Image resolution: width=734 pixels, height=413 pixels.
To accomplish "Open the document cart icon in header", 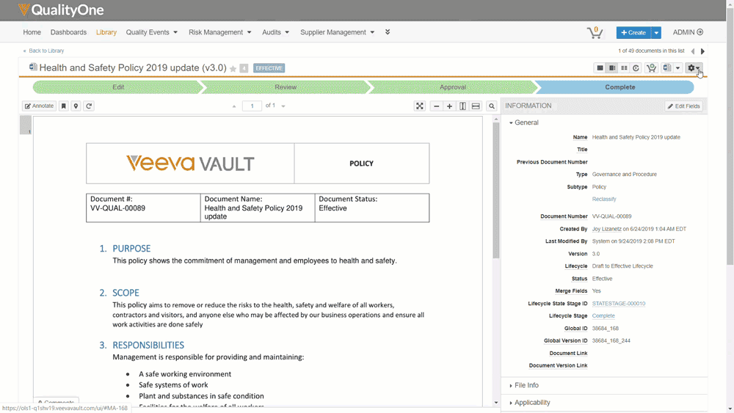I will pyautogui.click(x=595, y=32).
